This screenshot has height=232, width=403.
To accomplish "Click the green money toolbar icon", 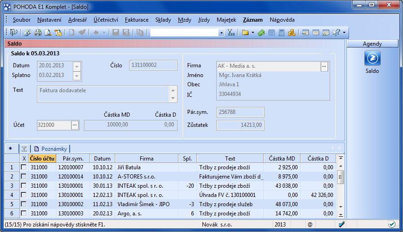I will tap(261, 33).
